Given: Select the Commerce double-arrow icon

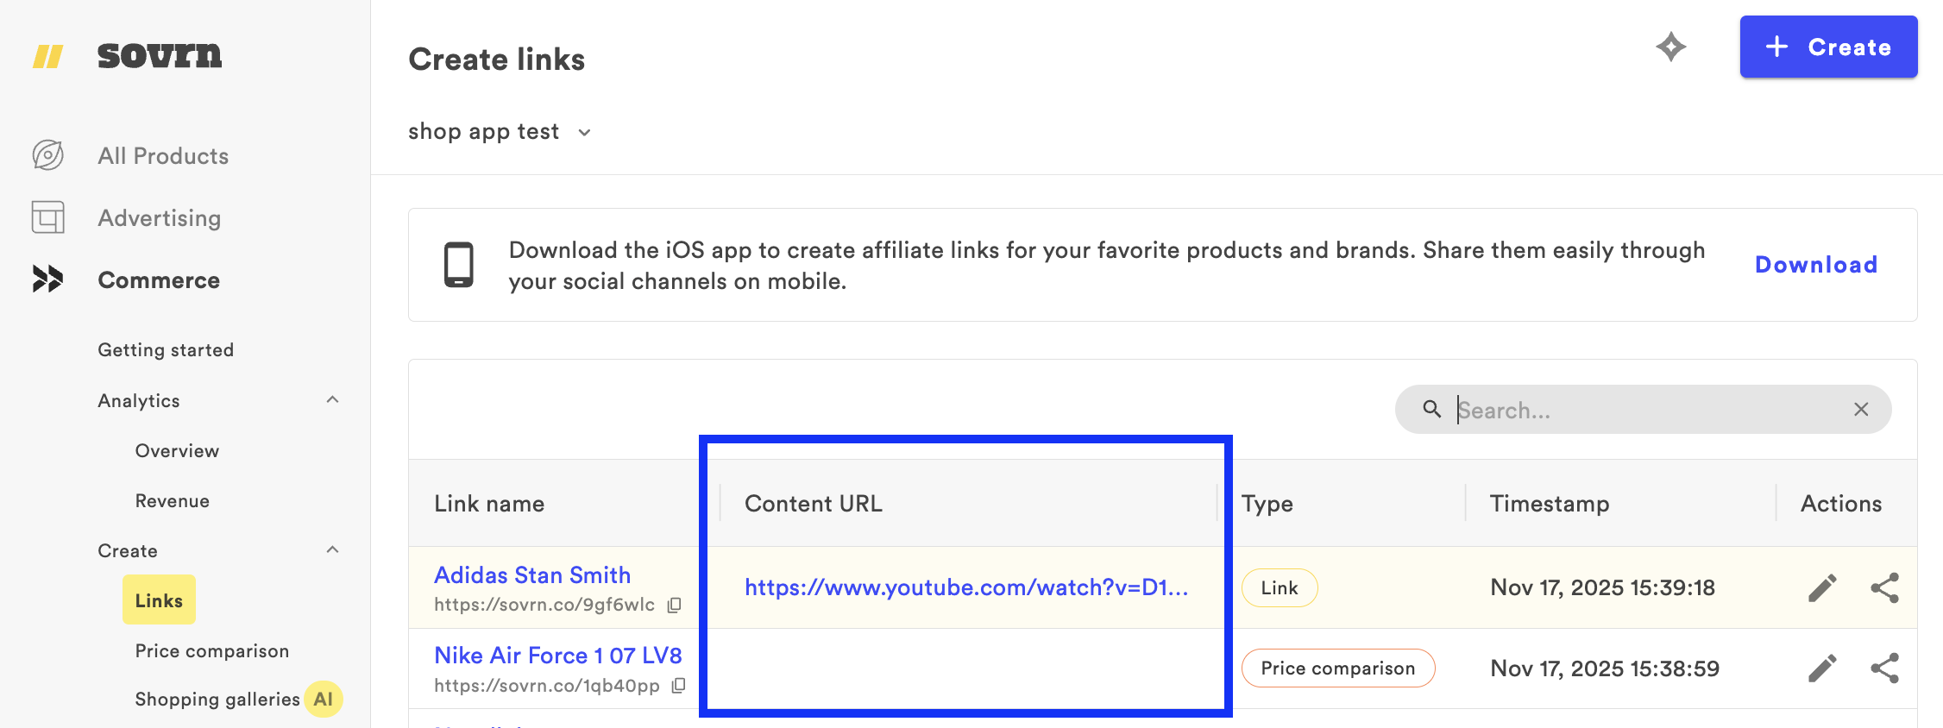Looking at the screenshot, I should 47,279.
